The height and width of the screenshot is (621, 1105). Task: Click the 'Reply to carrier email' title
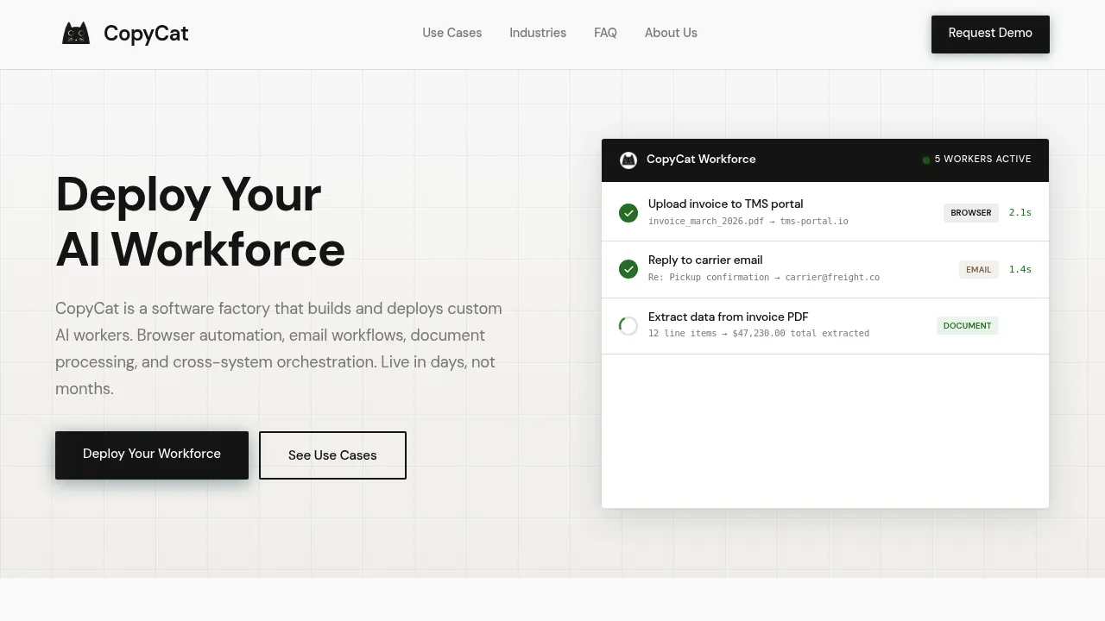coord(705,260)
